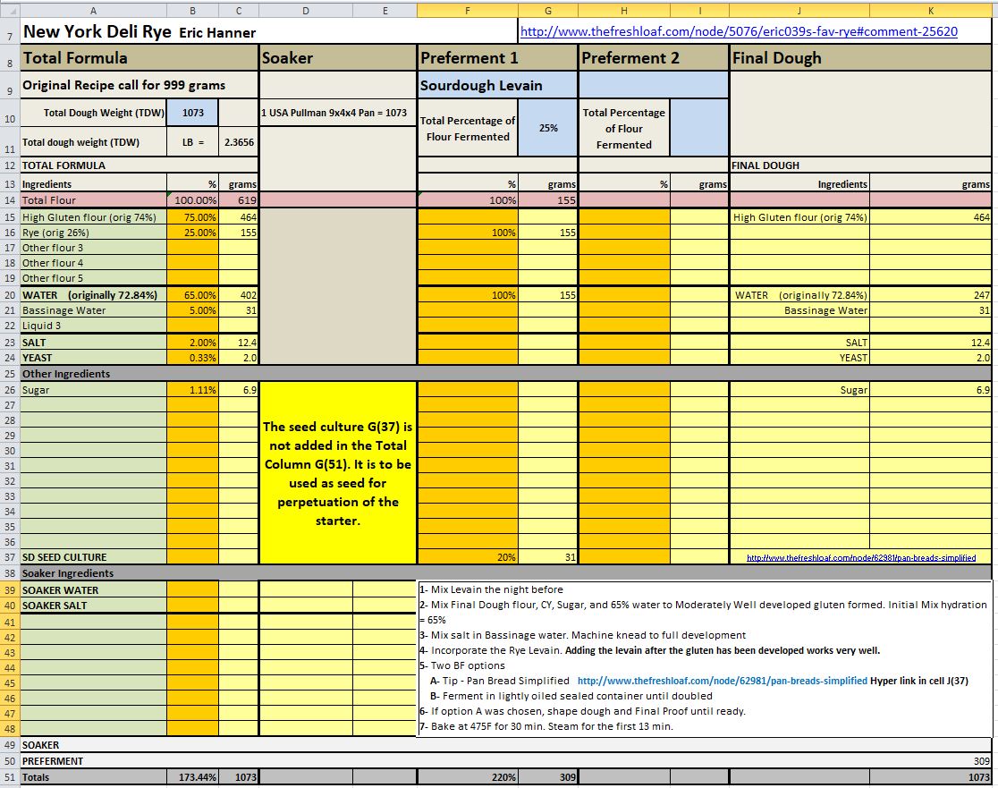Click the SALT 2.00% cell
This screenshot has width=998, height=788.
[192, 343]
